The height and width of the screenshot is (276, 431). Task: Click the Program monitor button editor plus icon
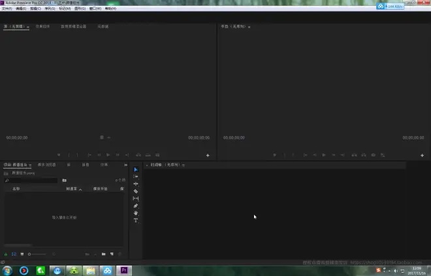point(423,156)
